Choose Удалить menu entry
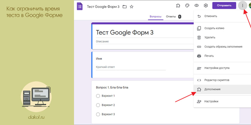 point(222,37)
